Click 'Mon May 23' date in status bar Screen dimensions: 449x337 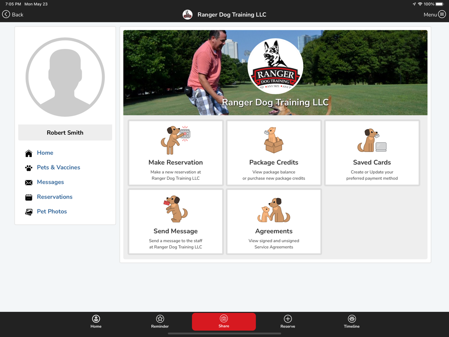click(36, 4)
